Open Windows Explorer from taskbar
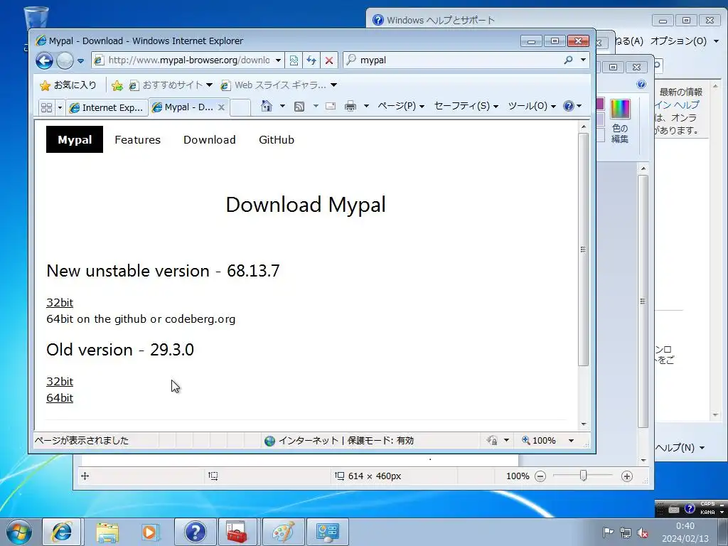Viewport: 728px width, 546px height. [107, 532]
